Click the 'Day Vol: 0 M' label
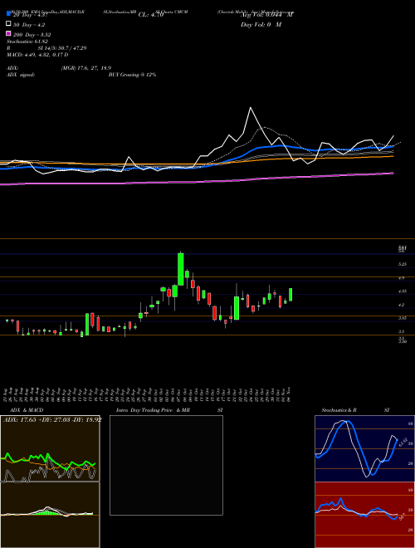415x548 pixels. point(261,25)
